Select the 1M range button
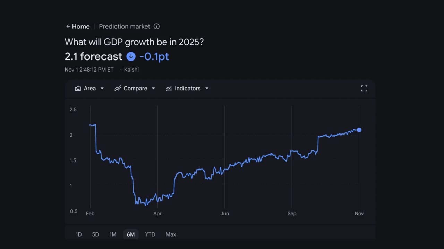This screenshot has height=249, width=444. pyautogui.click(x=113, y=234)
